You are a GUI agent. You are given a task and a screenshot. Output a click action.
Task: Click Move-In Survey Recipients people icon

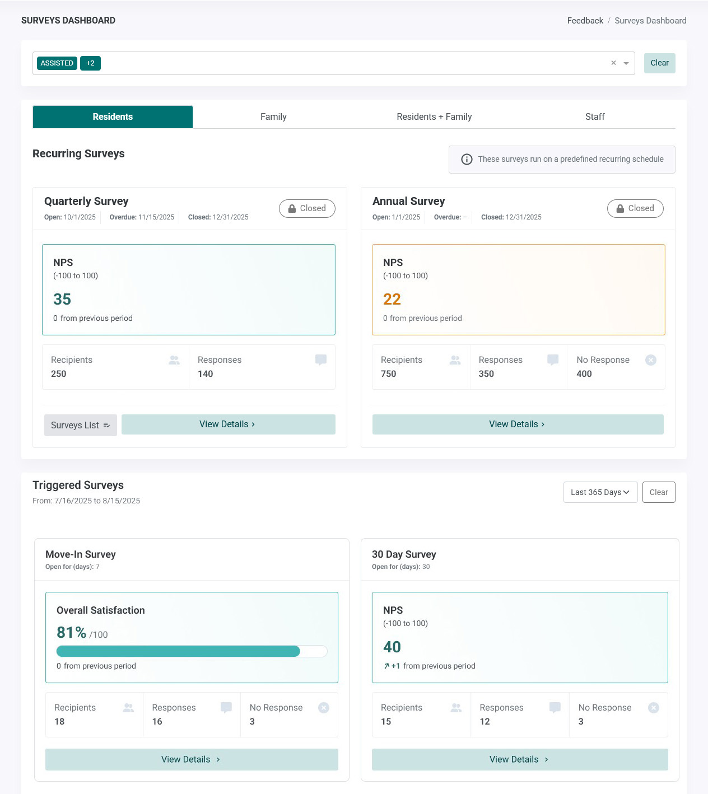click(129, 708)
